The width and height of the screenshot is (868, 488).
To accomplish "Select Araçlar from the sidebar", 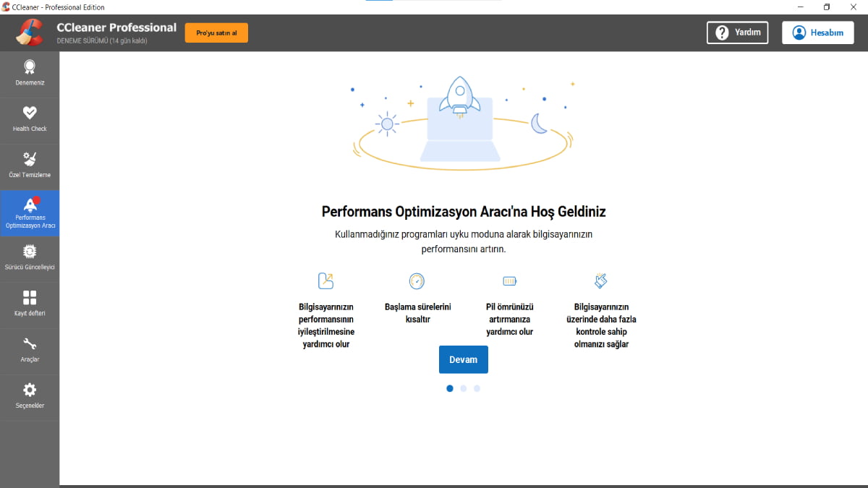I will (30, 350).
